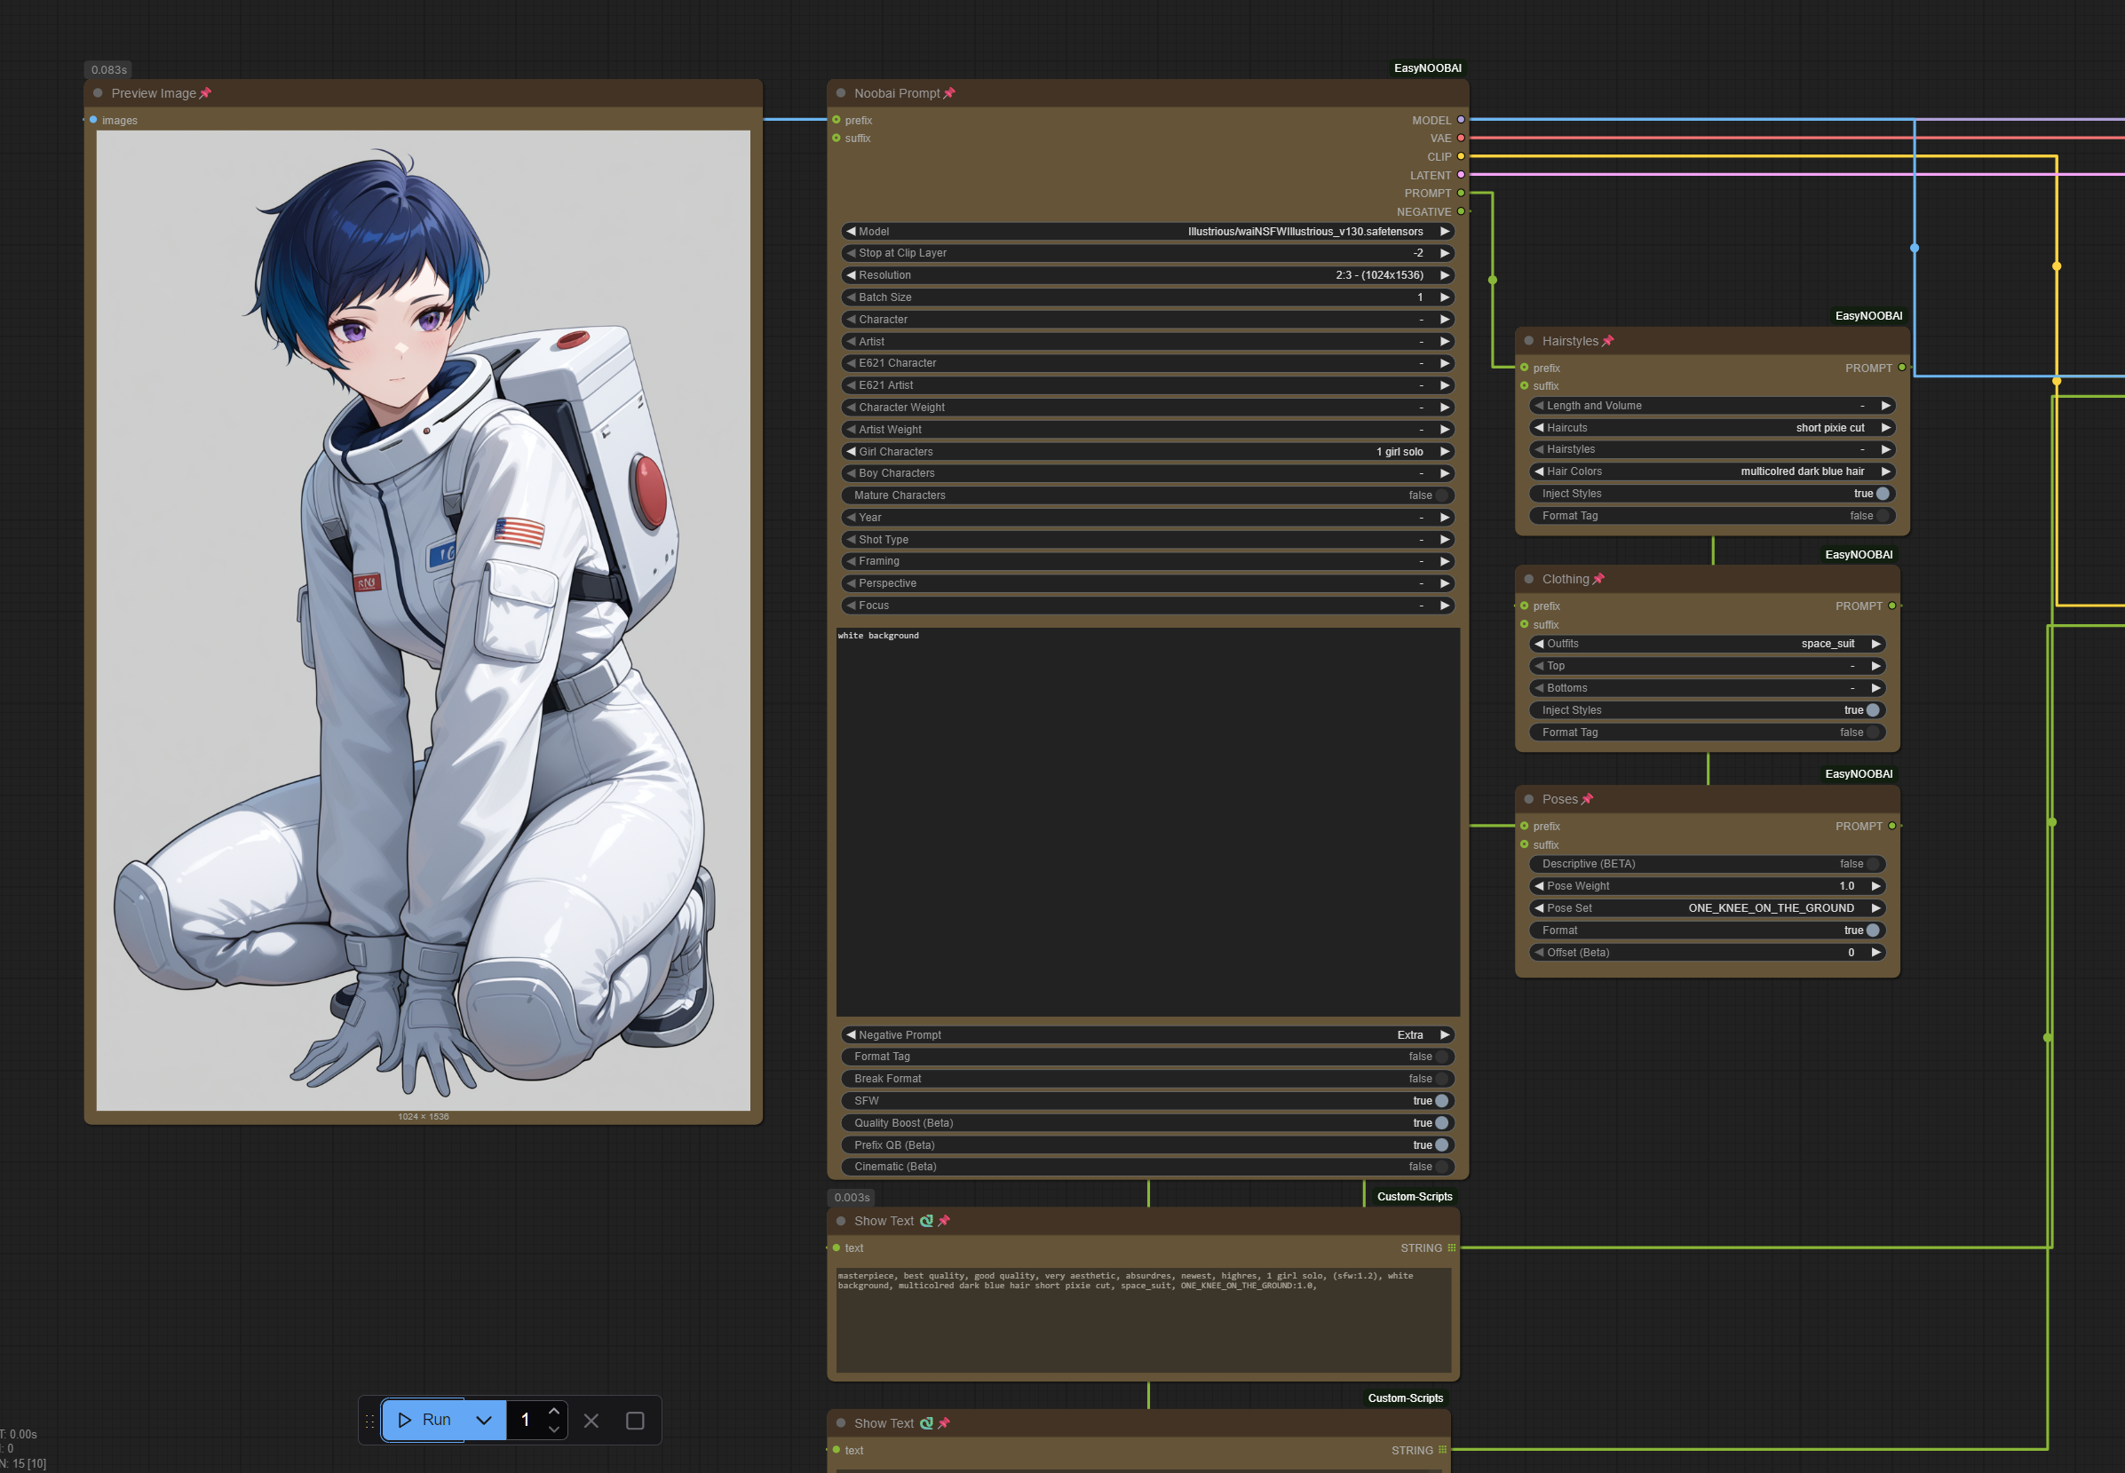The width and height of the screenshot is (2125, 1473).
Task: Collapse Noobai Prompt node via its title dot
Action: click(x=841, y=93)
